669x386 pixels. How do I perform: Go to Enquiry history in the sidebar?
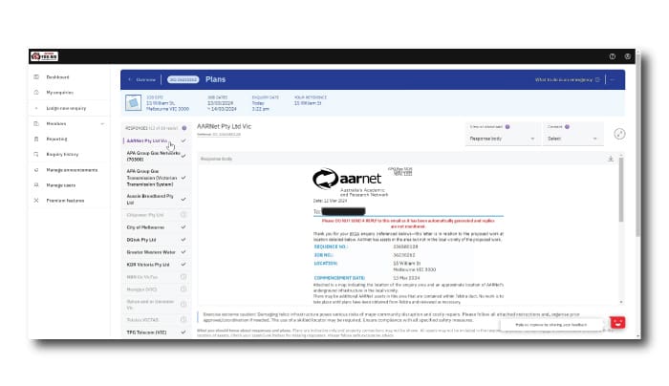62,154
